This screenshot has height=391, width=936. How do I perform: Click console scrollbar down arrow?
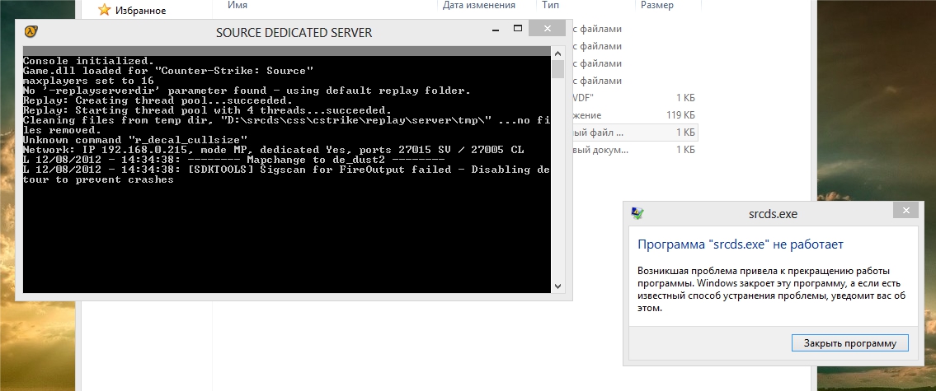pos(558,286)
